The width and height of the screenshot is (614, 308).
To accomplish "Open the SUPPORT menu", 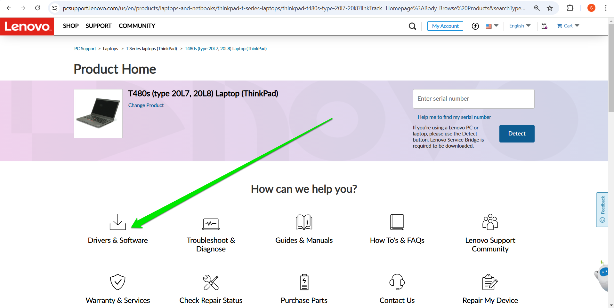I will (x=99, y=26).
